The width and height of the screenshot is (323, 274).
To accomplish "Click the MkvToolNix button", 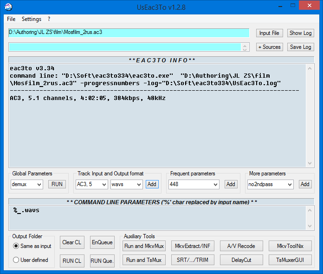I will 290,246.
